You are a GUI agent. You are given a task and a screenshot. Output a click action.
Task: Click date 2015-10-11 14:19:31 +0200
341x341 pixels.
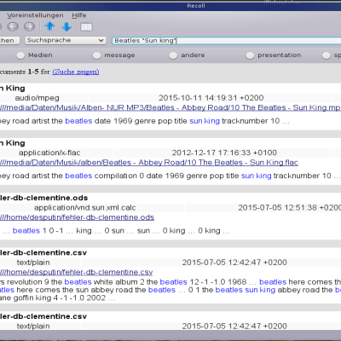point(211,98)
